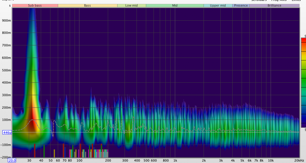Image resolution: width=306 pixels, height=163 pixels.
Task: Click the 500m time axis label
Action: [x=7, y=70]
